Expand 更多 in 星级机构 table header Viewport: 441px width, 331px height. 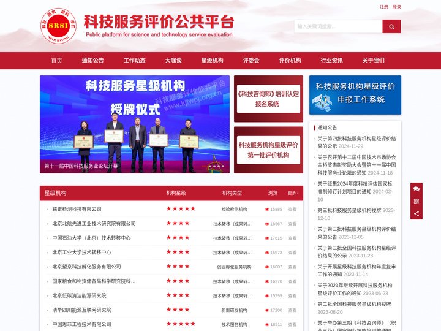pos(293,193)
